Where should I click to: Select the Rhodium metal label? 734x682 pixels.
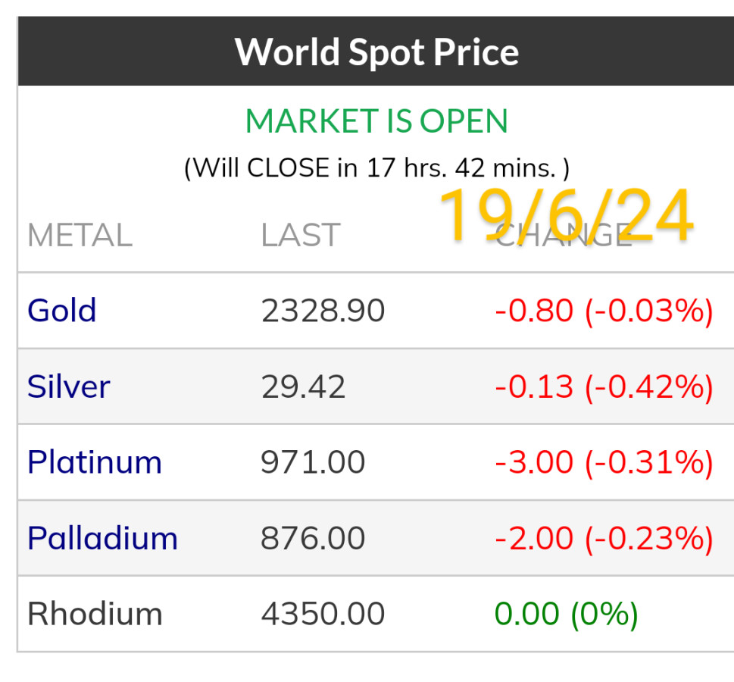click(95, 614)
